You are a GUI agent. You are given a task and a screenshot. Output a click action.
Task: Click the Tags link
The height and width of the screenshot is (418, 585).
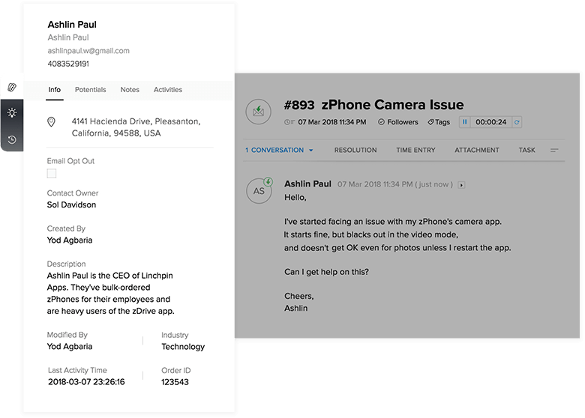coord(442,122)
